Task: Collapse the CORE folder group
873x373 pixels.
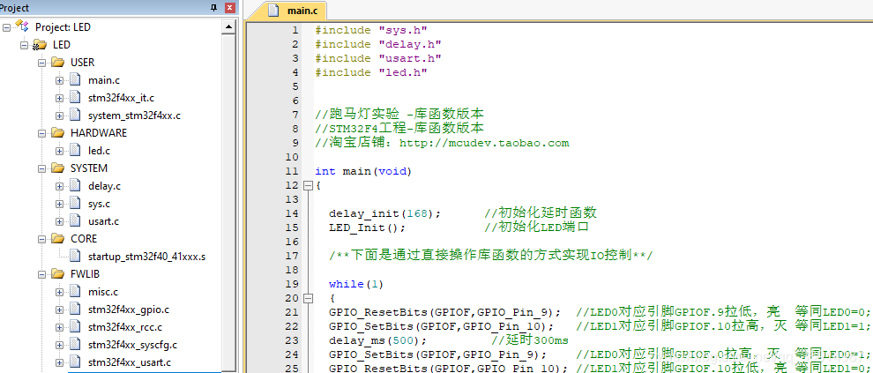Action: [x=41, y=239]
